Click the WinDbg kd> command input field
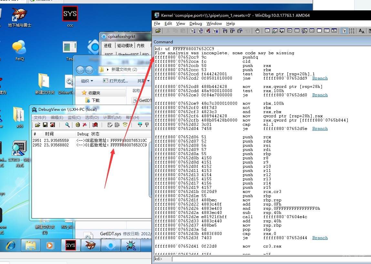 pyautogui.click(x=271, y=259)
